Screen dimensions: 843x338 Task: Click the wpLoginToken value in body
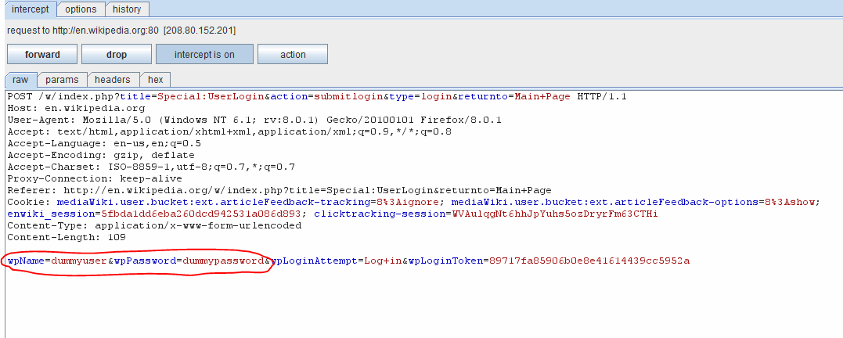coord(589,261)
